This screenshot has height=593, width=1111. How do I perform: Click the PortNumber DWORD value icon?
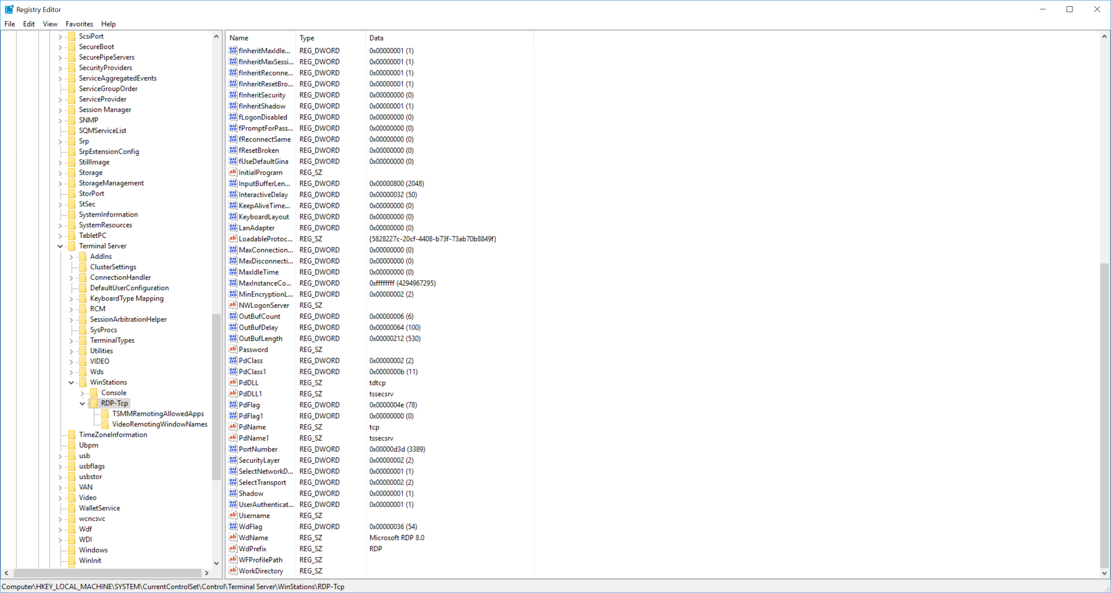[233, 449]
